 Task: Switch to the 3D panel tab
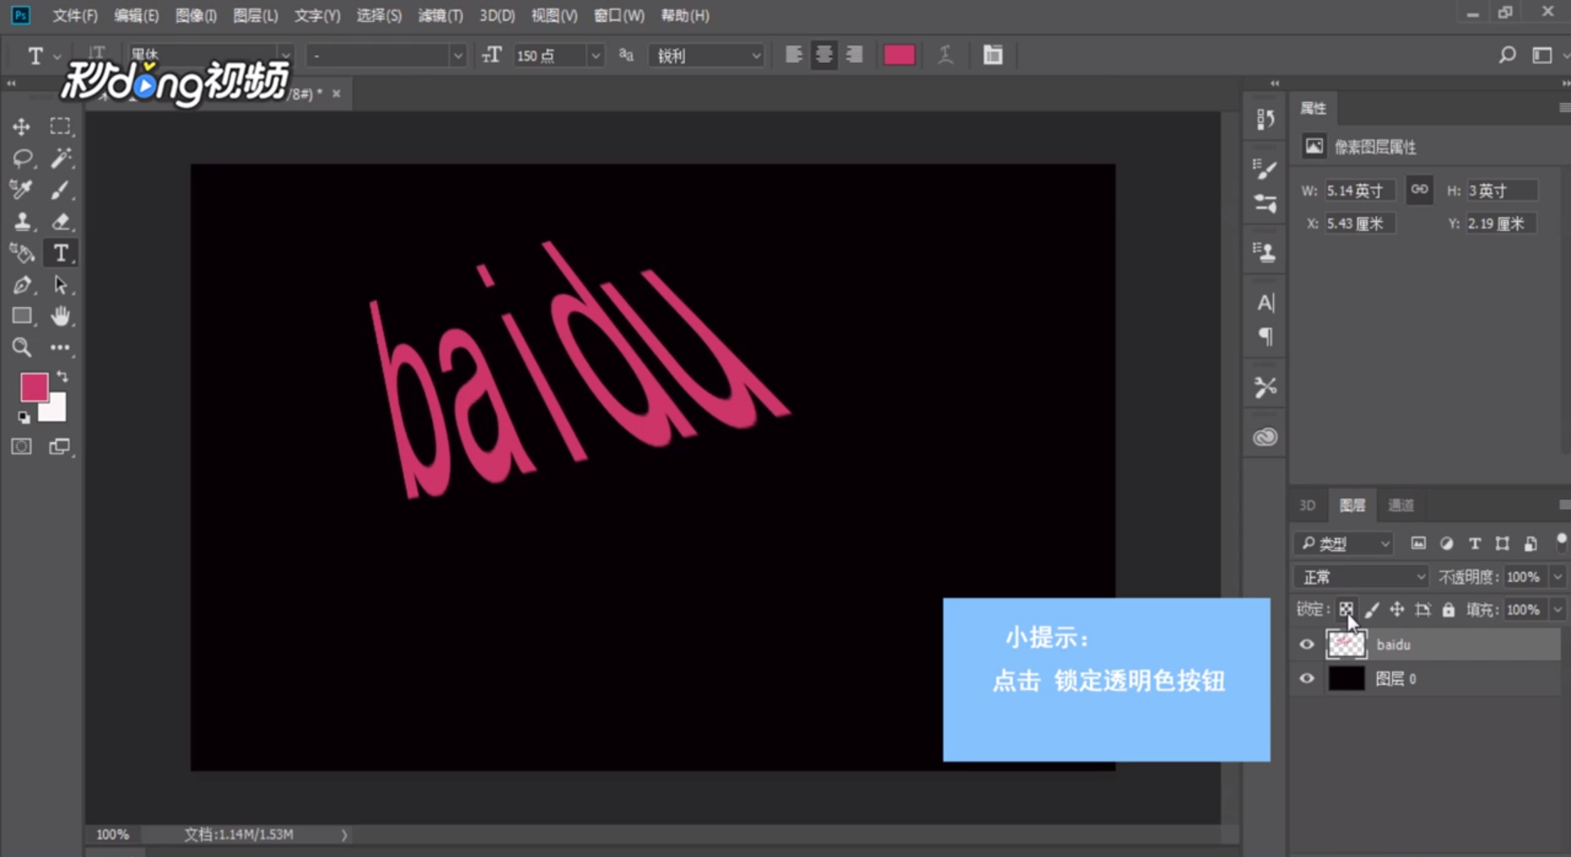coord(1308,505)
